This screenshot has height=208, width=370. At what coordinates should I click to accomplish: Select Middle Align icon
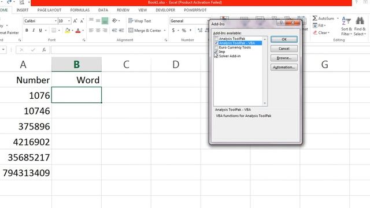tap(98, 21)
